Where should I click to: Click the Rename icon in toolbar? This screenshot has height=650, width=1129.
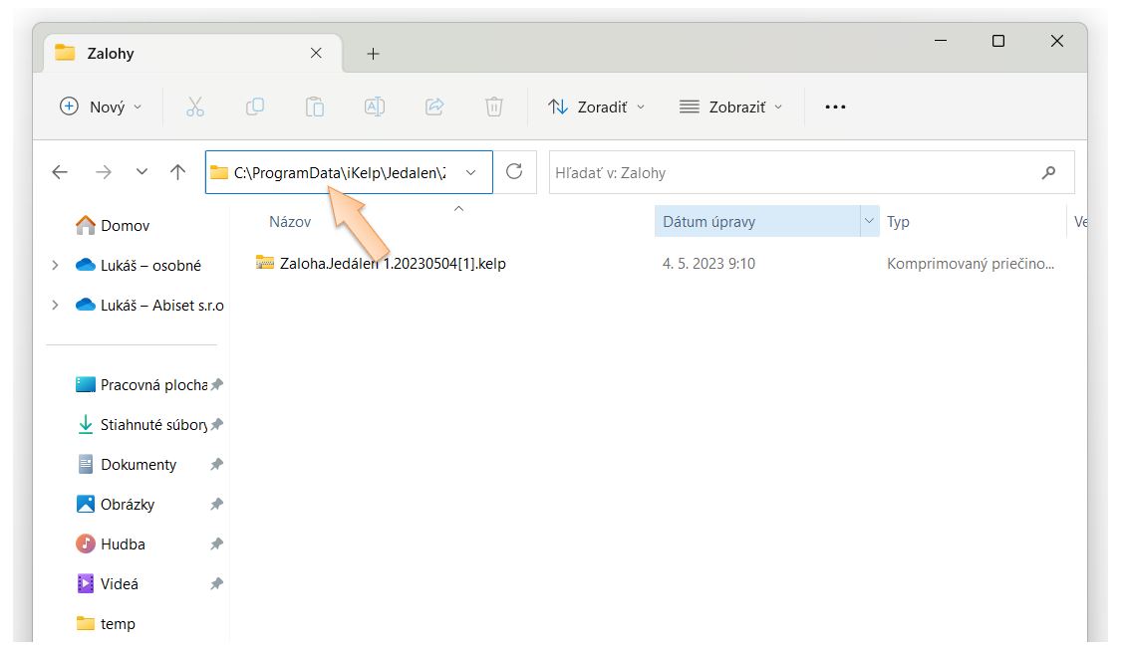coord(375,107)
